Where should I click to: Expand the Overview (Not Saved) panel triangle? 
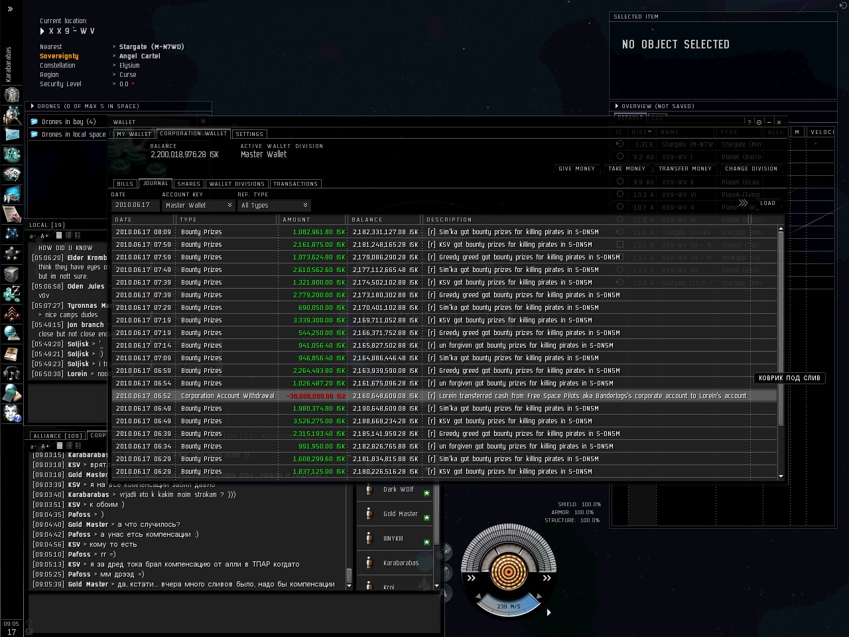point(617,106)
